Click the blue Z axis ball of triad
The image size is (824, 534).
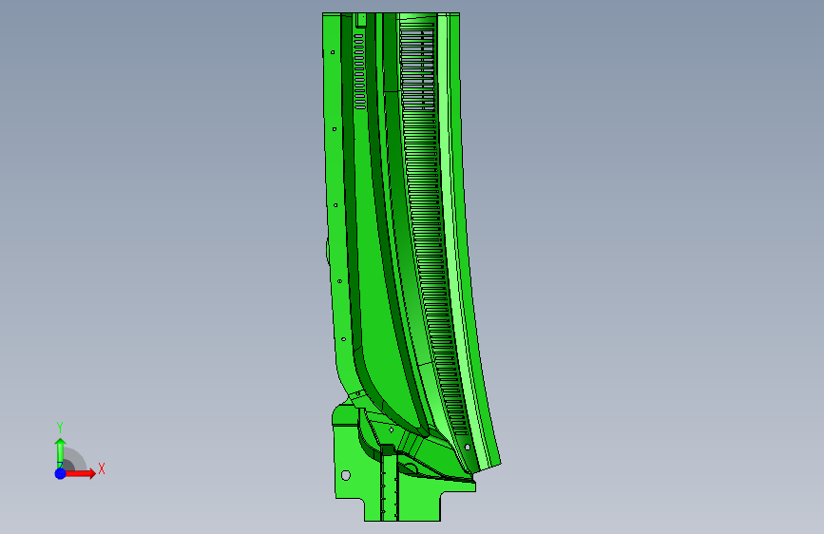[x=60, y=473]
